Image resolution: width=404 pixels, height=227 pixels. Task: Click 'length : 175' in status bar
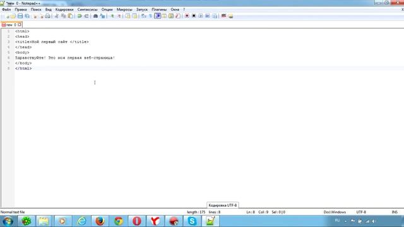point(196,212)
